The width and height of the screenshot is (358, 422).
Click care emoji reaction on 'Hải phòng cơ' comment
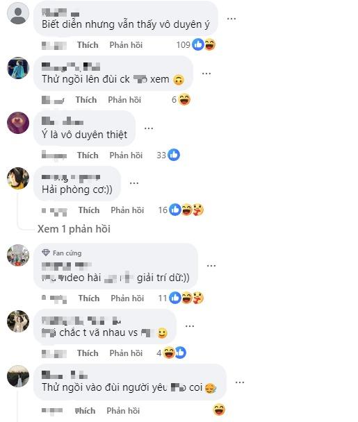198,210
